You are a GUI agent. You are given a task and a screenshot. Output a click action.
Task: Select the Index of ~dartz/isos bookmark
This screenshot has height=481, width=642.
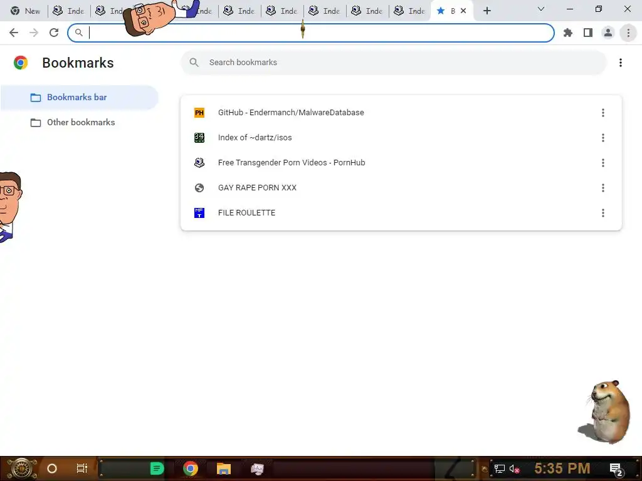point(401,138)
